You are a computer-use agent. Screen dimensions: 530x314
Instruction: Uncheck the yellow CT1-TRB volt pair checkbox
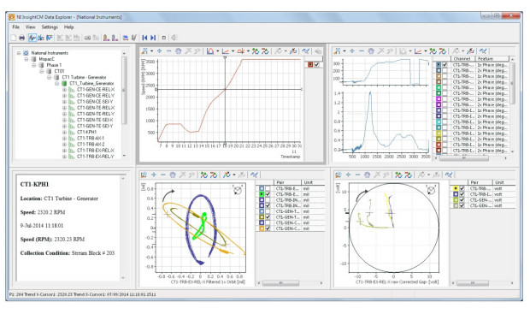[x=462, y=188]
